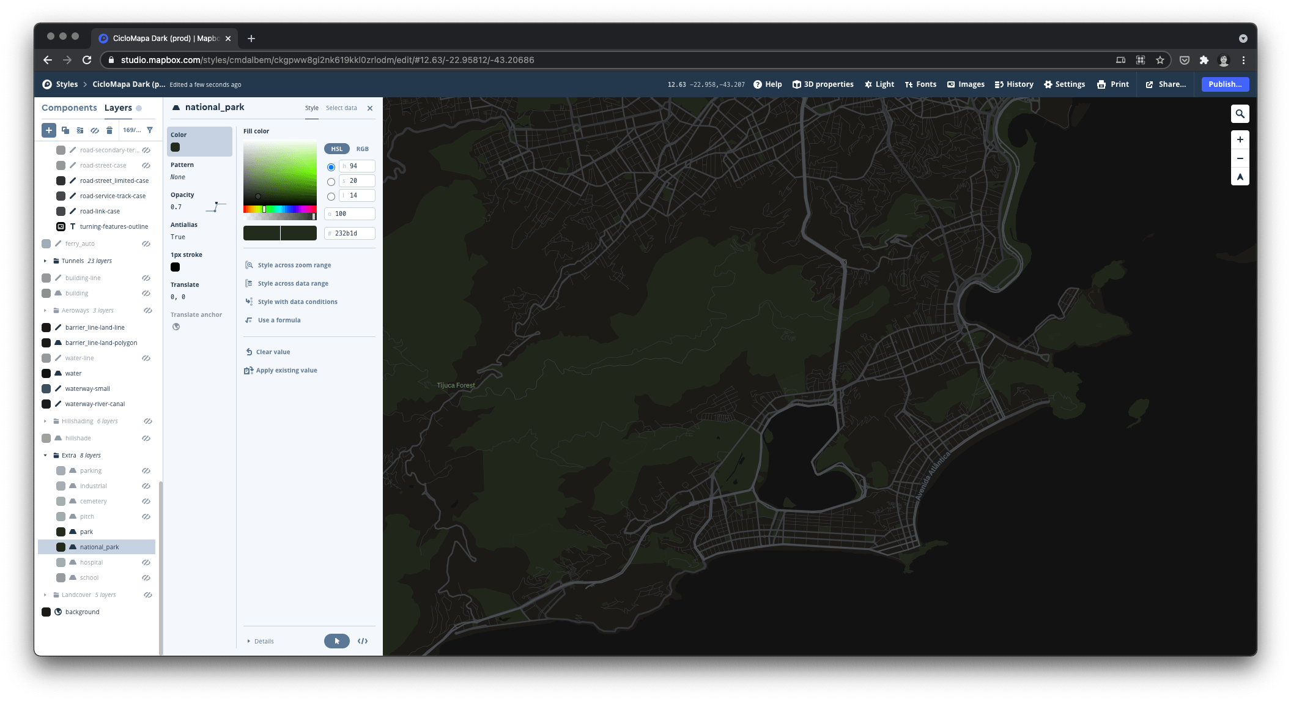Switch to the Select data tab
The width and height of the screenshot is (1291, 701).
tap(341, 108)
